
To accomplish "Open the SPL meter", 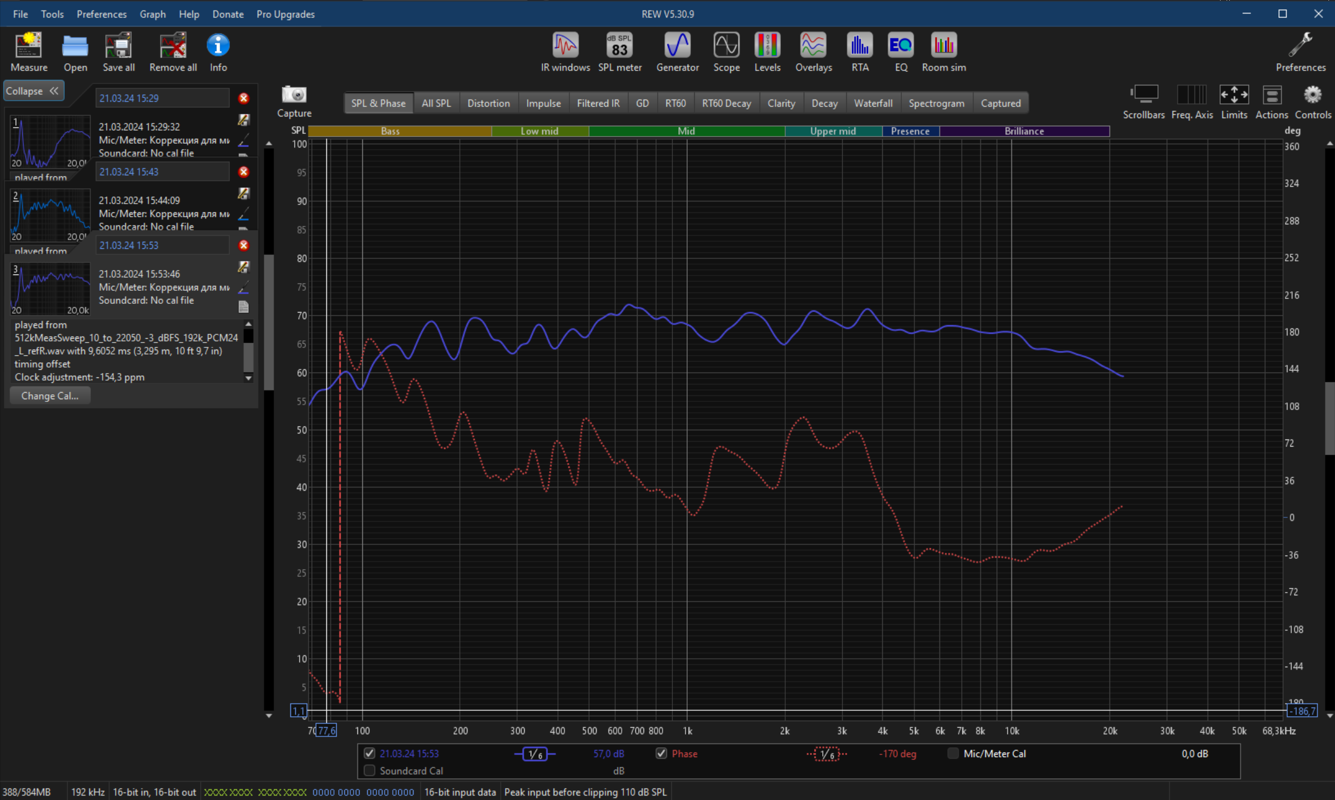I will [620, 52].
